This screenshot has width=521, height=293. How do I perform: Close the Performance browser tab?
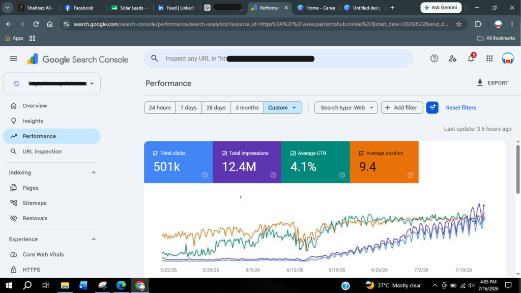pyautogui.click(x=286, y=8)
